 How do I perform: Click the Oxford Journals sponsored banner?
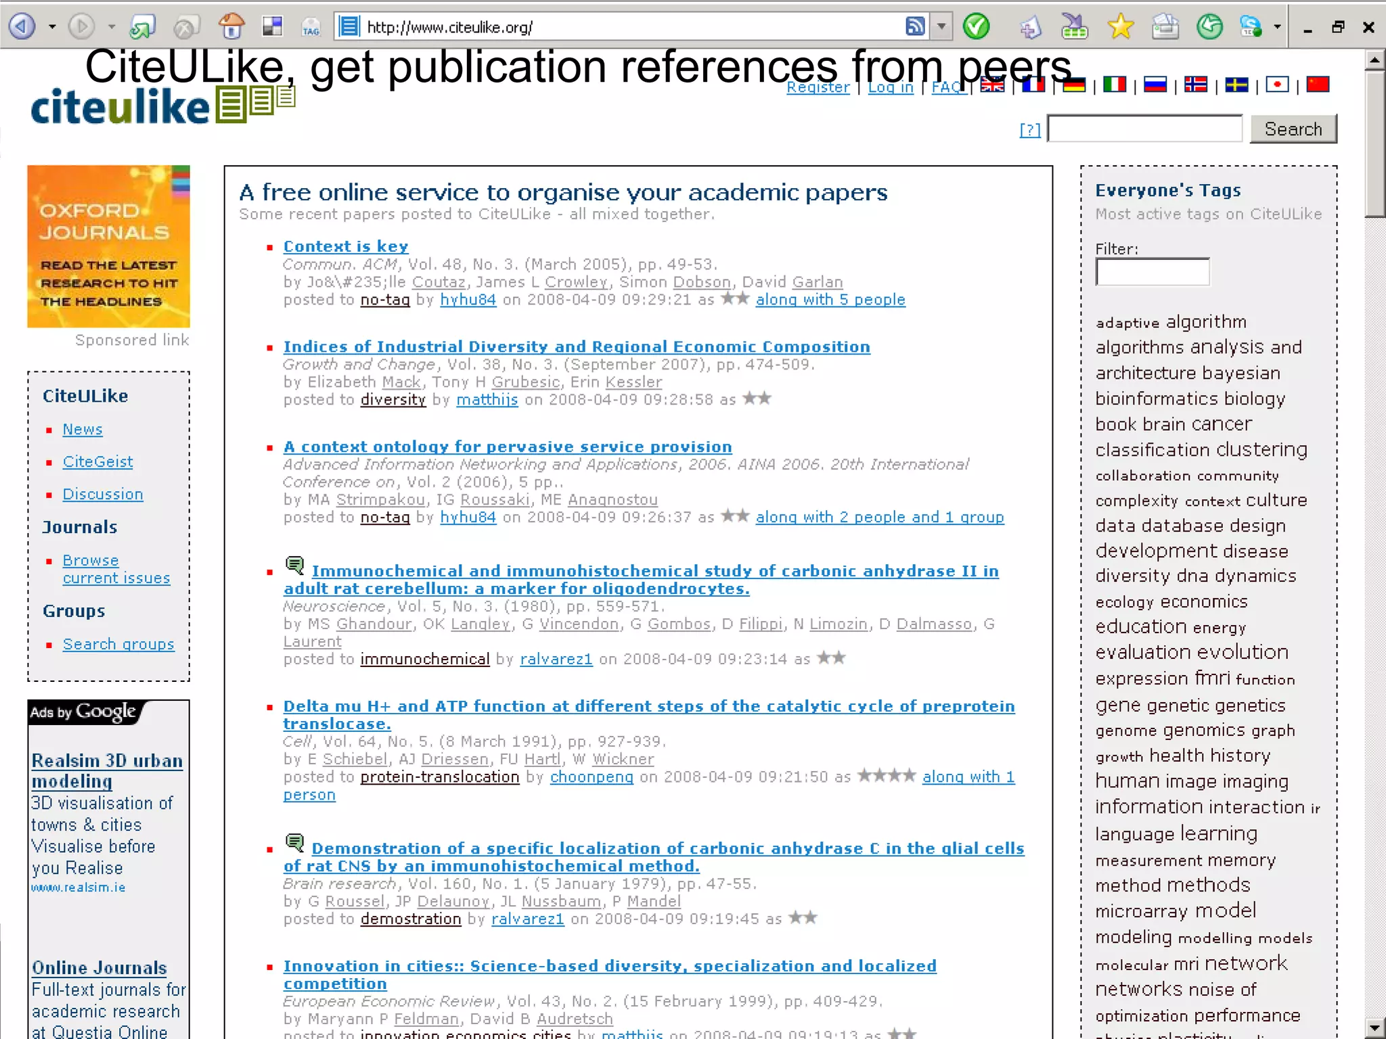pyautogui.click(x=108, y=246)
